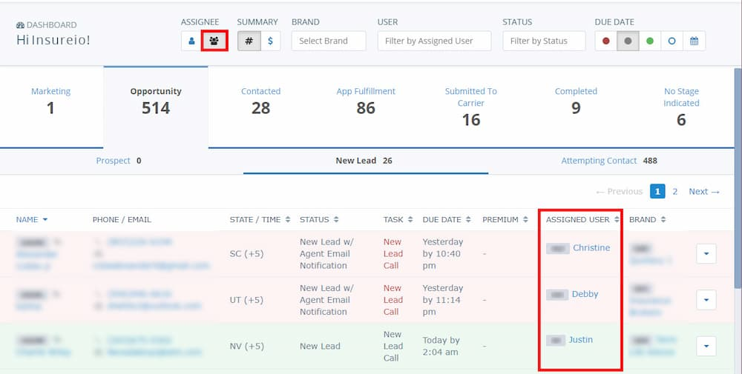Image resolution: width=742 pixels, height=374 pixels.
Task: Sort by State / Time column
Action: (260, 219)
